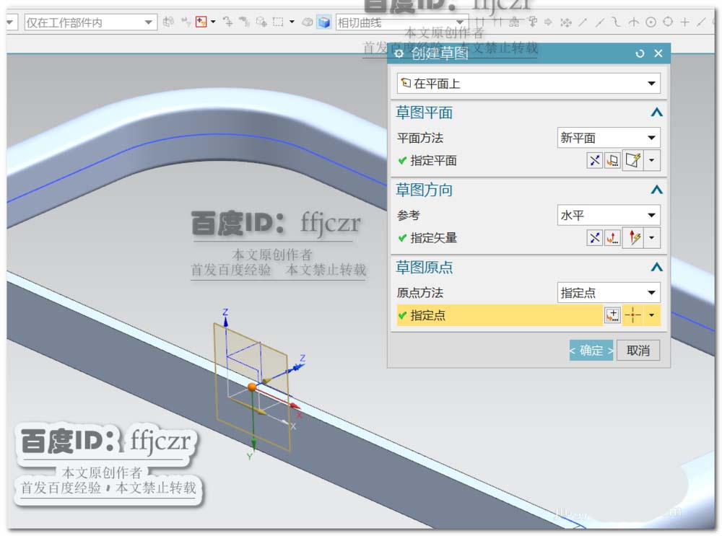Open the 平面方法 dropdown showing 新平面
The height and width of the screenshot is (536, 722).
click(x=609, y=137)
